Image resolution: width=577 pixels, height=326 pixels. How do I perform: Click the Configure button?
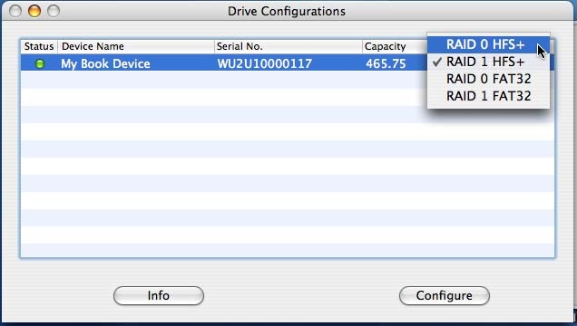[x=445, y=295]
